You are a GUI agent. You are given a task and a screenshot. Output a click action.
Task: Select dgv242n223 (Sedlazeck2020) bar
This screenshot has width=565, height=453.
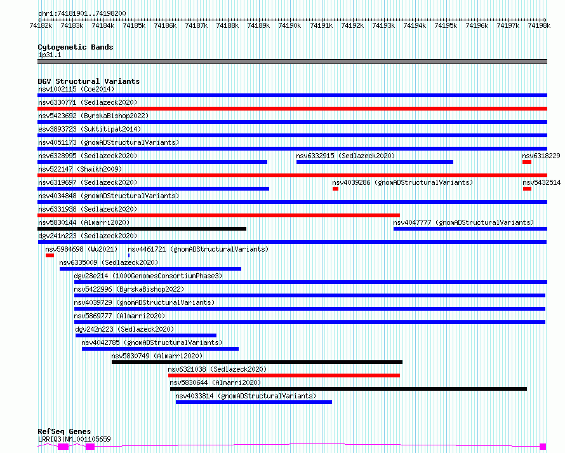(146, 335)
